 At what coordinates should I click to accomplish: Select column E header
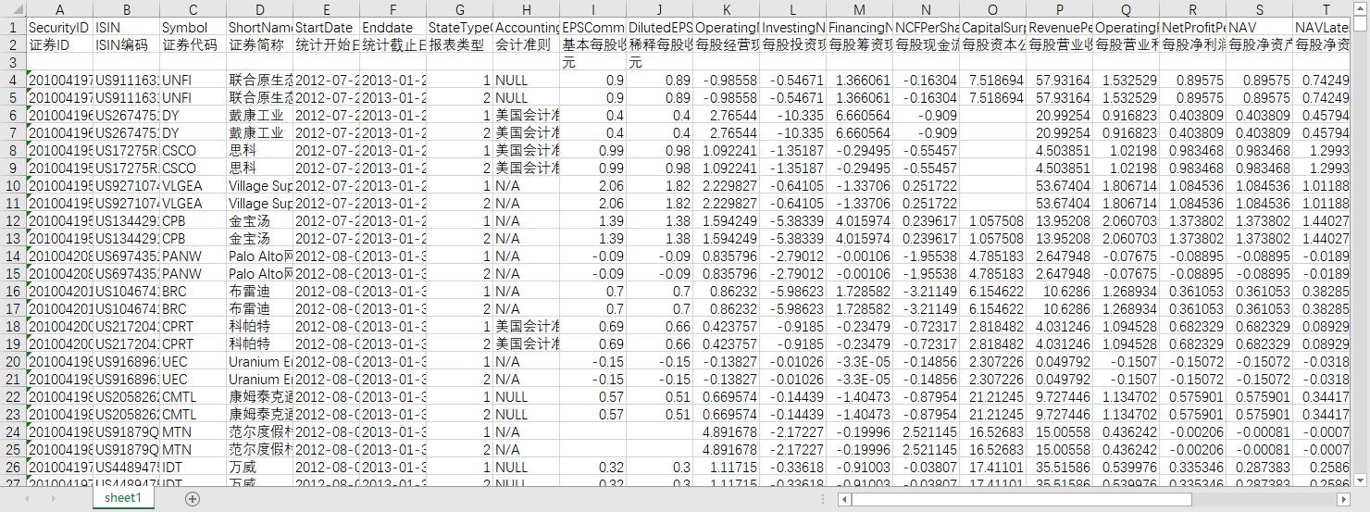pos(326,9)
